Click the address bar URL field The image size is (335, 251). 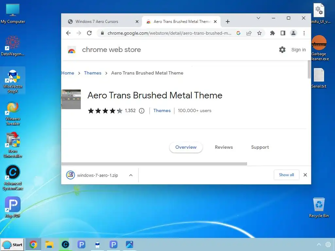pyautogui.click(x=169, y=33)
